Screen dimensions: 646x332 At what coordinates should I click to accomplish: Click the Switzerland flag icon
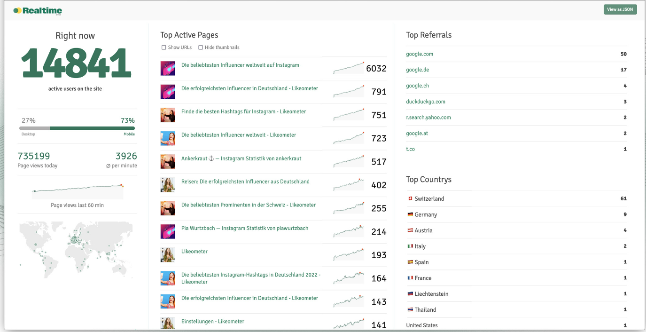(410, 198)
